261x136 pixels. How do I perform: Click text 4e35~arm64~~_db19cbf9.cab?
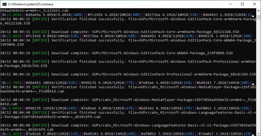tap(27, 130)
